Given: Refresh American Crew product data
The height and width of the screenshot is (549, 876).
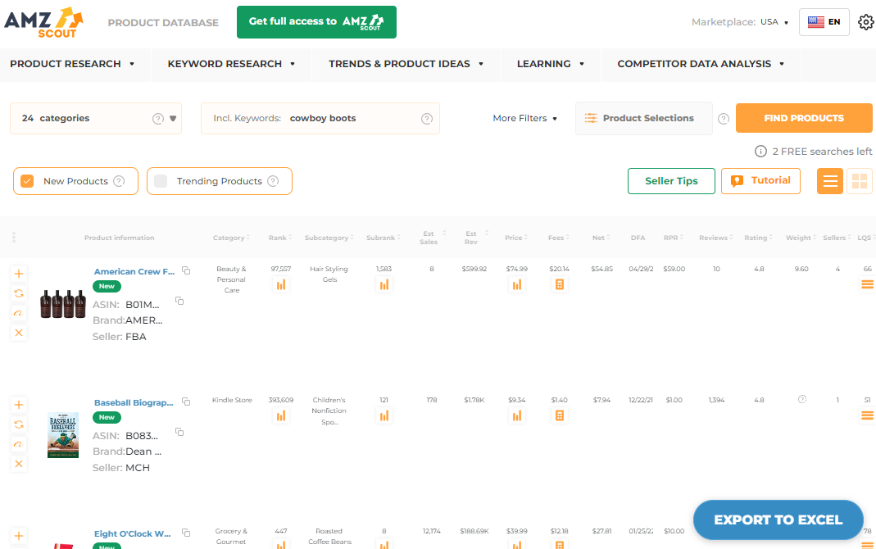Looking at the screenshot, I should pyautogui.click(x=18, y=293).
